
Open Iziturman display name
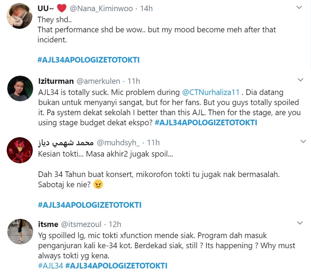coord(56,81)
